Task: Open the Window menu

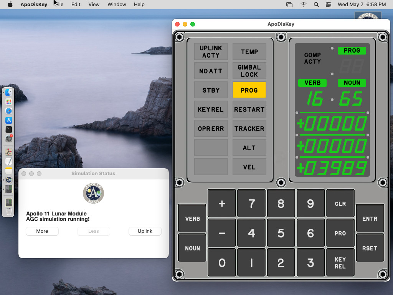Action: pos(117,5)
